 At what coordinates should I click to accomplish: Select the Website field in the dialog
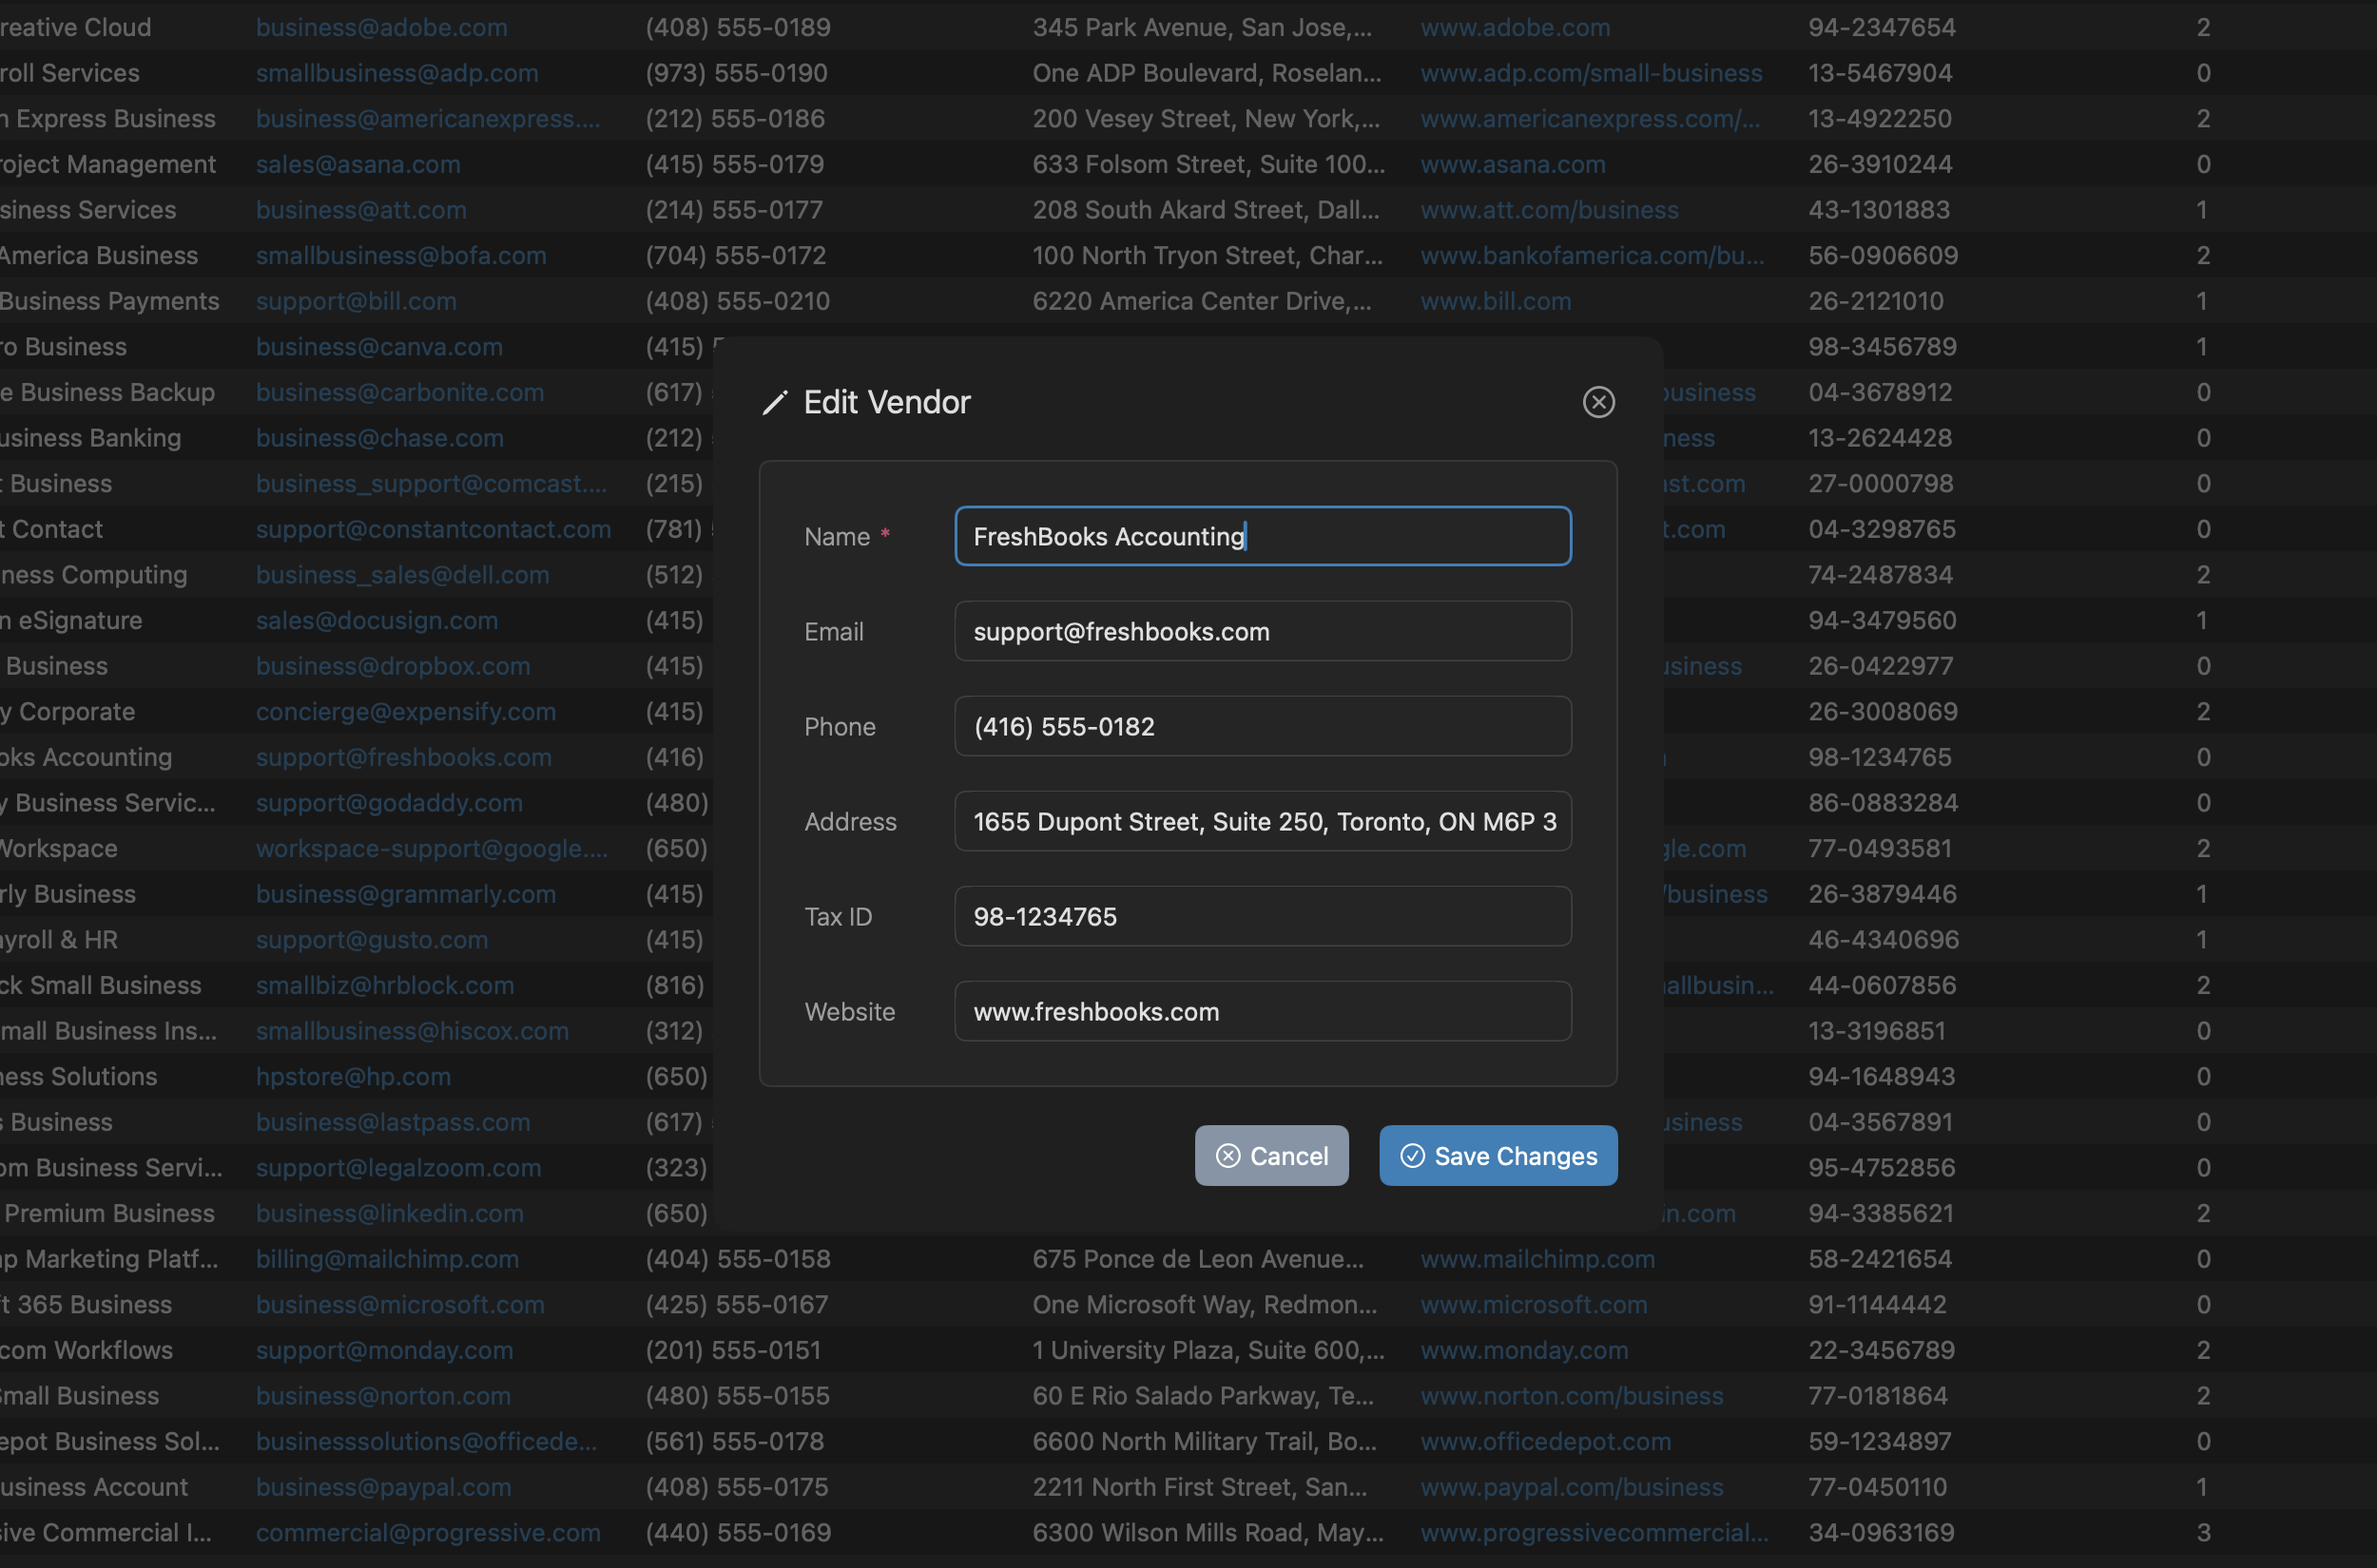pyautogui.click(x=1262, y=1011)
